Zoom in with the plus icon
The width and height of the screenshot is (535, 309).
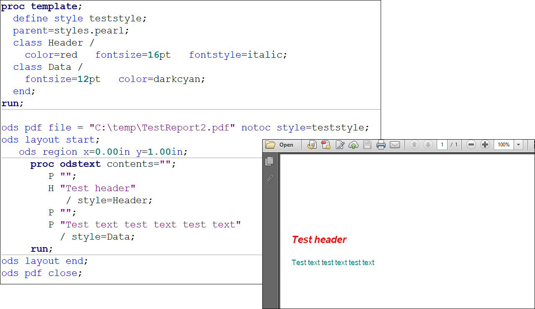(485, 145)
